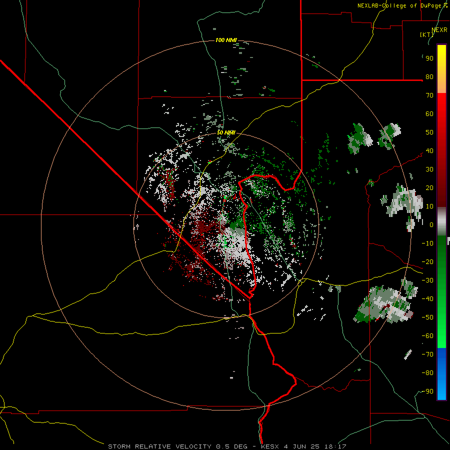Click the -10 value on the velocity scale
The width and height of the screenshot is (450, 450).
tap(427, 243)
